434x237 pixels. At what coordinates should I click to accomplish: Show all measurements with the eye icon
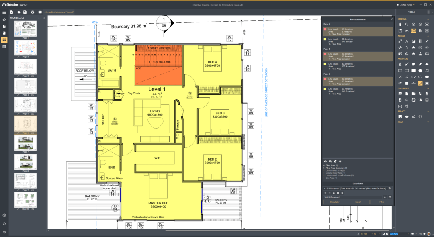point(325,161)
